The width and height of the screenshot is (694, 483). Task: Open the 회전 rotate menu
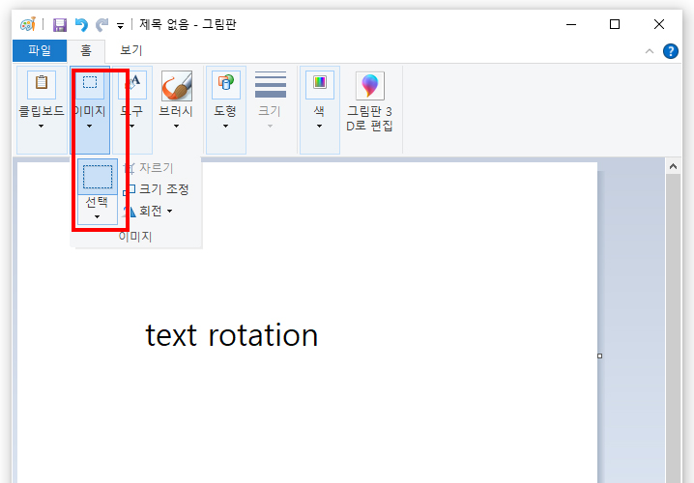(x=148, y=211)
